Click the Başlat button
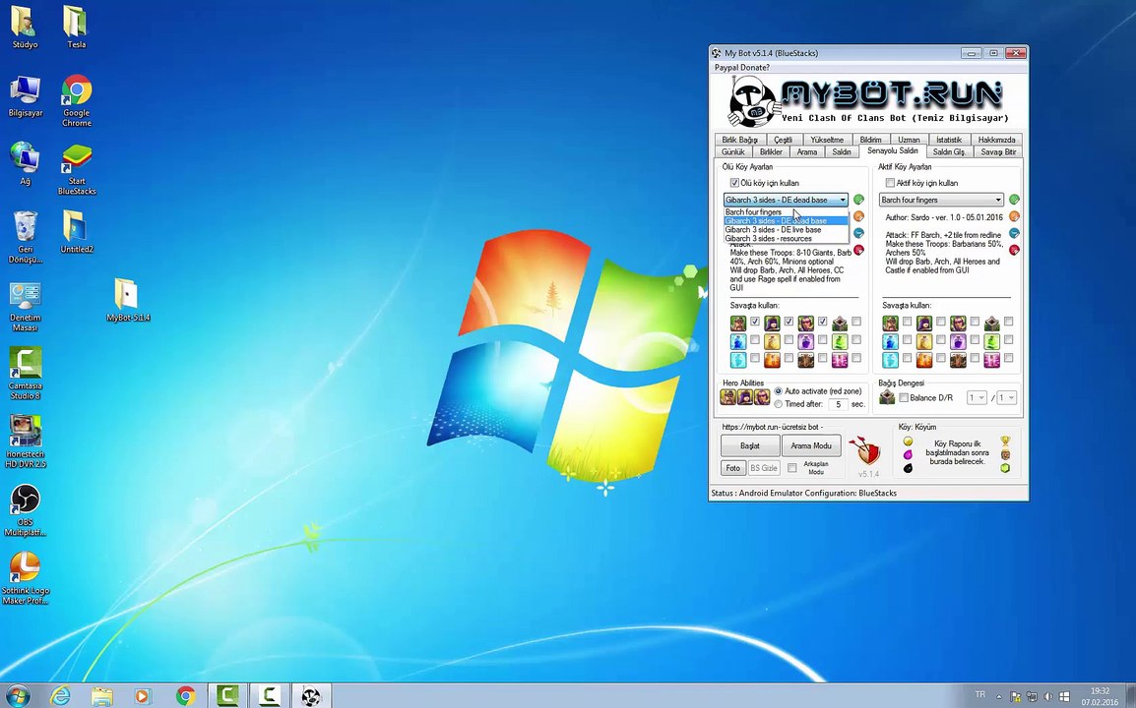This screenshot has height=708, width=1136. tap(750, 445)
